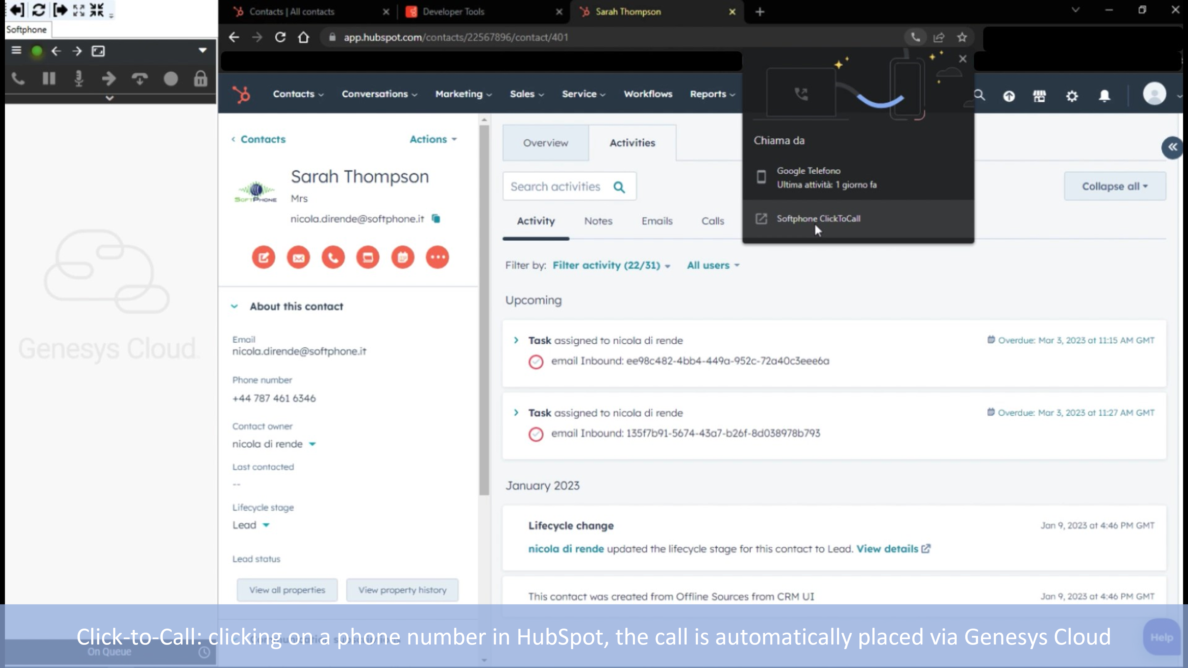Mute the microphone in Softphone toolbar
The width and height of the screenshot is (1188, 668).
coord(79,79)
